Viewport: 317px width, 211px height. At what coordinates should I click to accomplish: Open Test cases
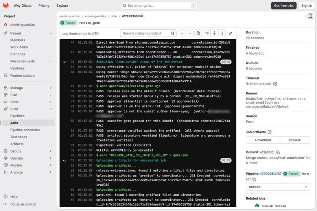click(18, 137)
